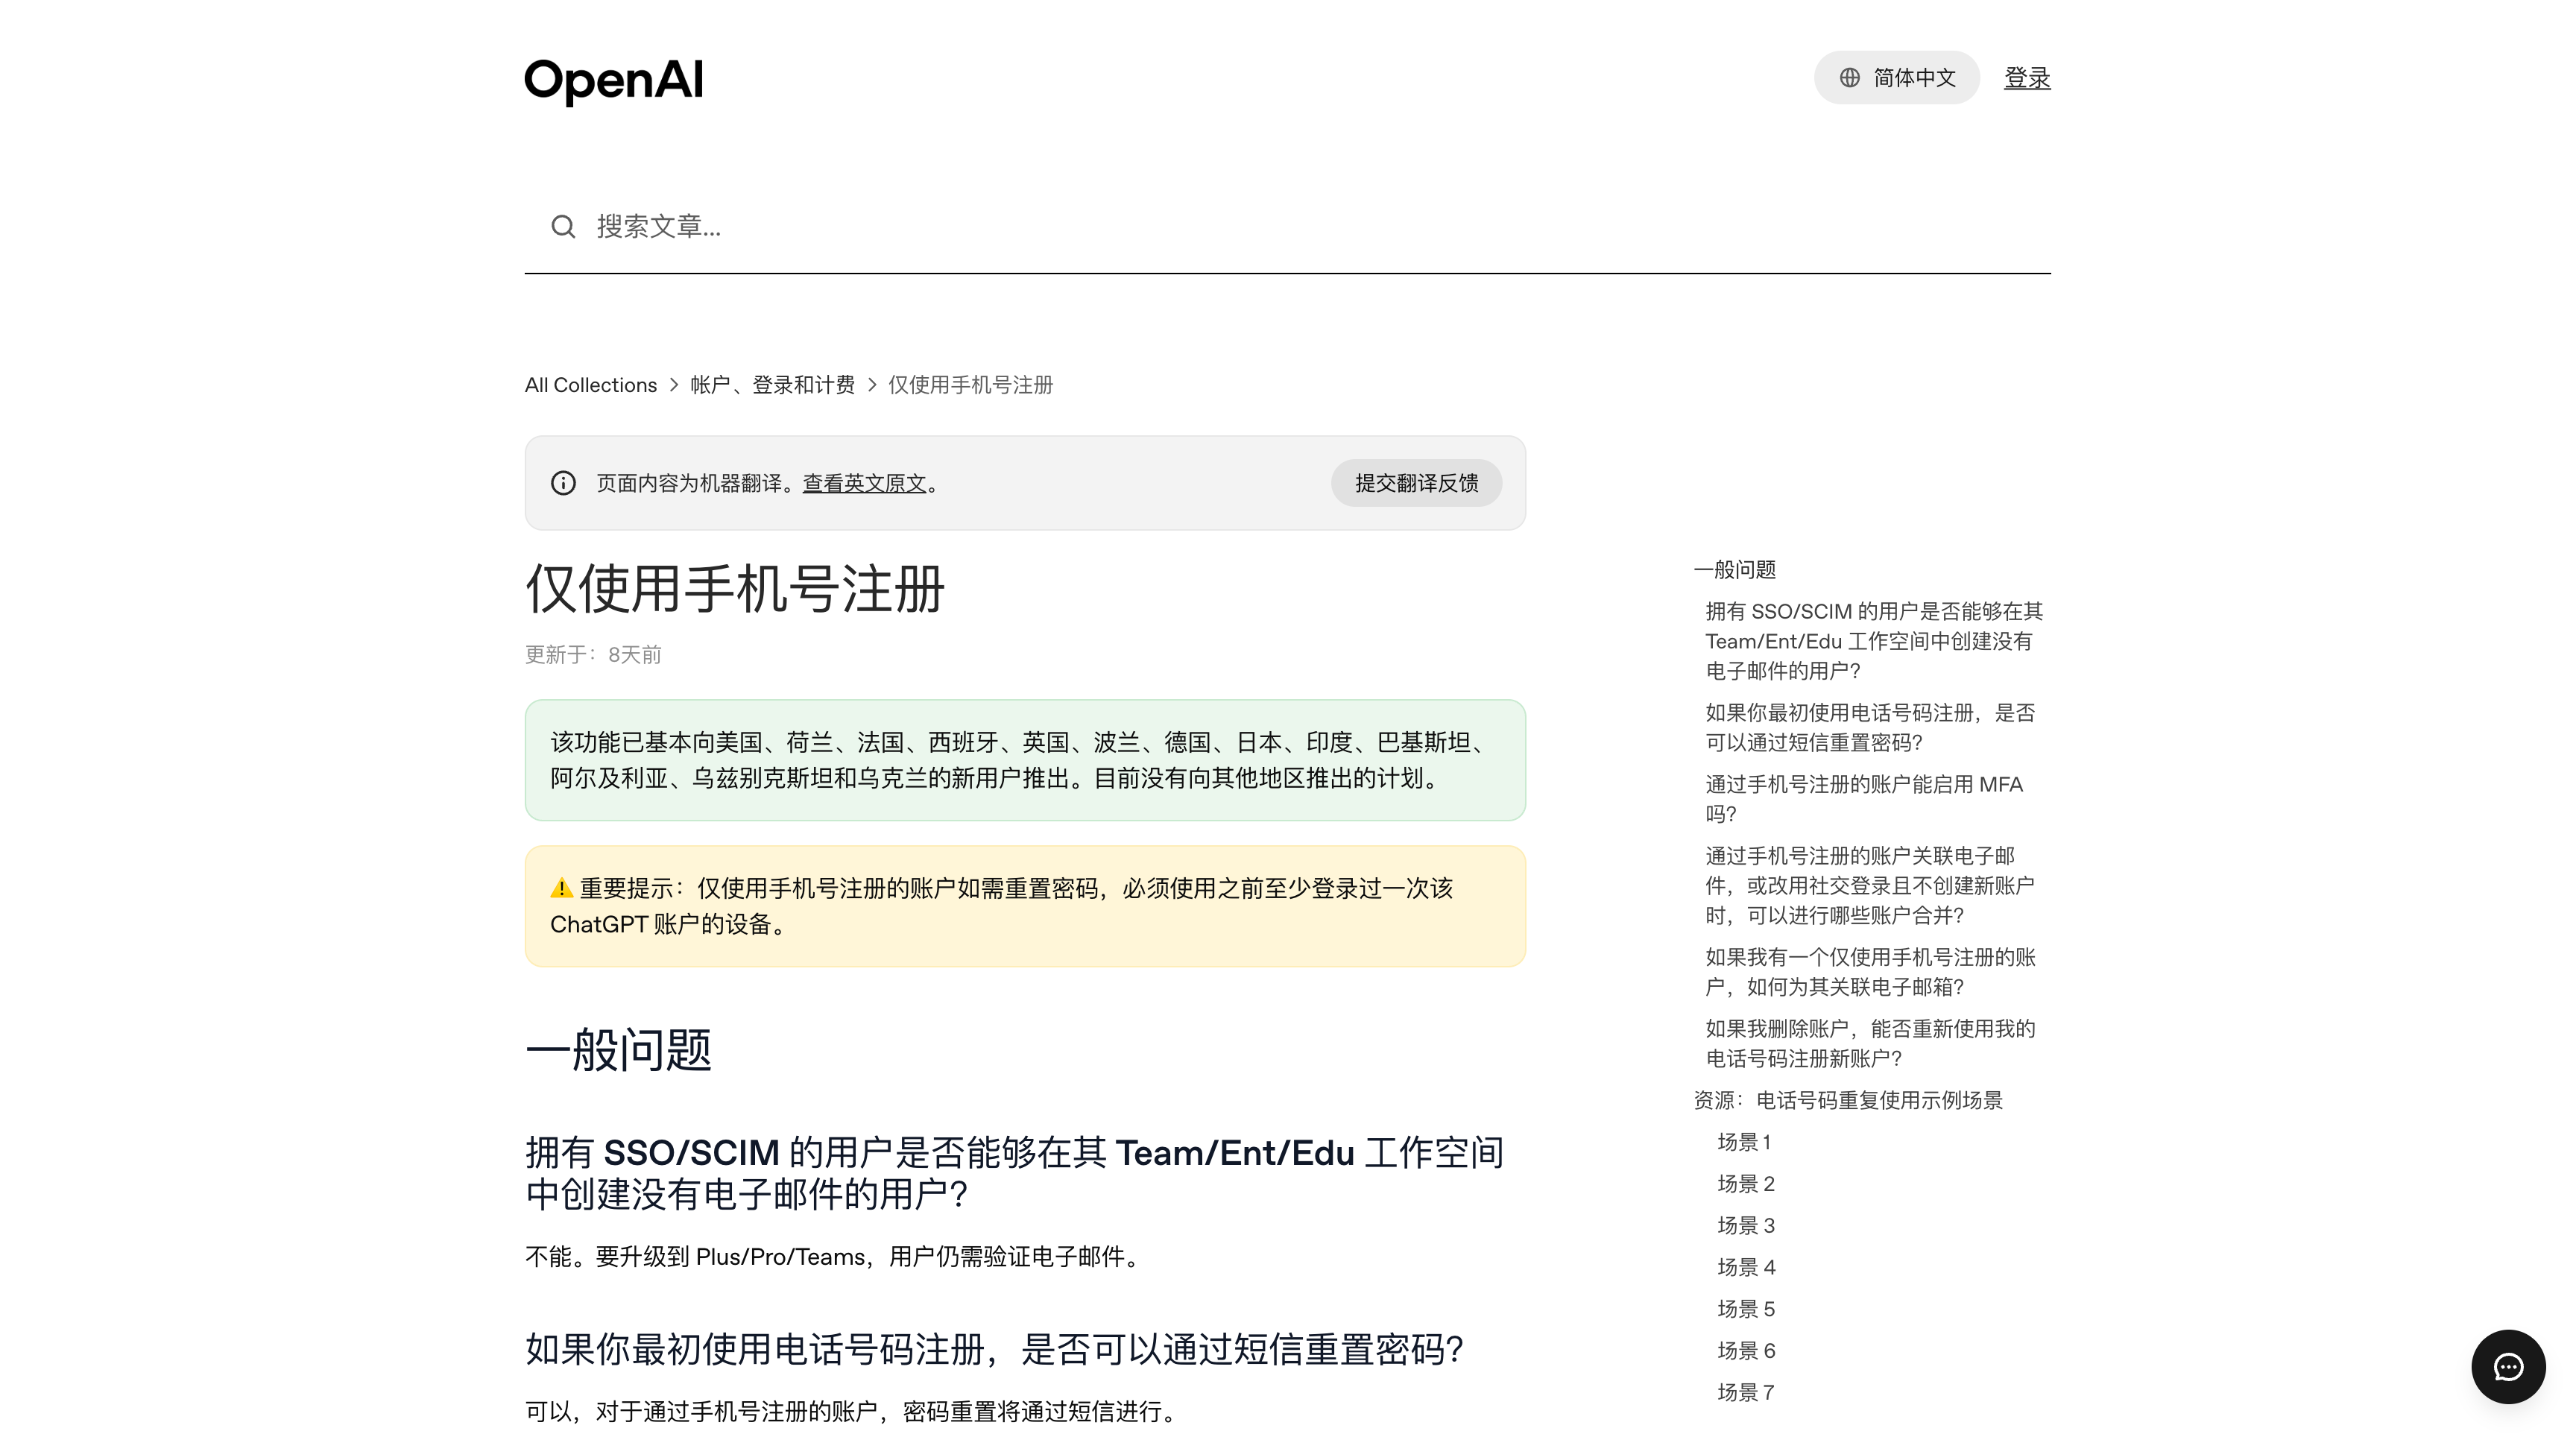Click the page title 仅使用手机号注册
This screenshot has width=2576, height=1434.
click(x=735, y=589)
